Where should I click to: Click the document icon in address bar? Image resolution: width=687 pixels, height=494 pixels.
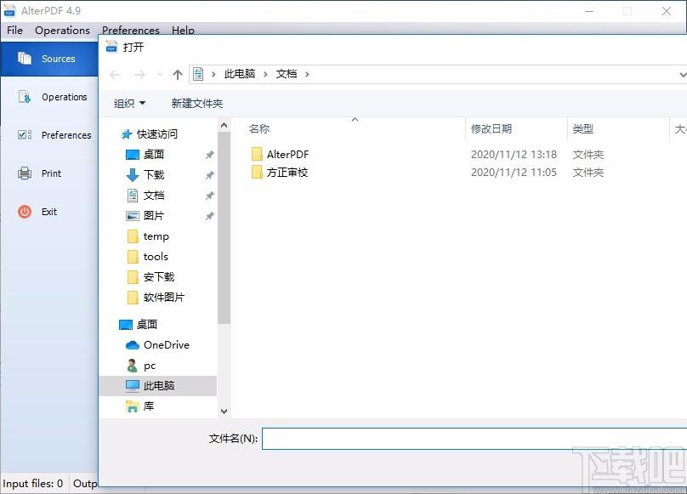[198, 74]
